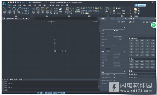Select the Polyline (多段线) tool

point(9,10)
